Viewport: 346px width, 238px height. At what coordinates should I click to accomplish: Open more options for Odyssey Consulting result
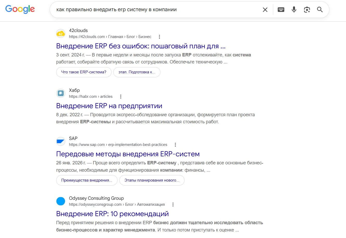173,204
